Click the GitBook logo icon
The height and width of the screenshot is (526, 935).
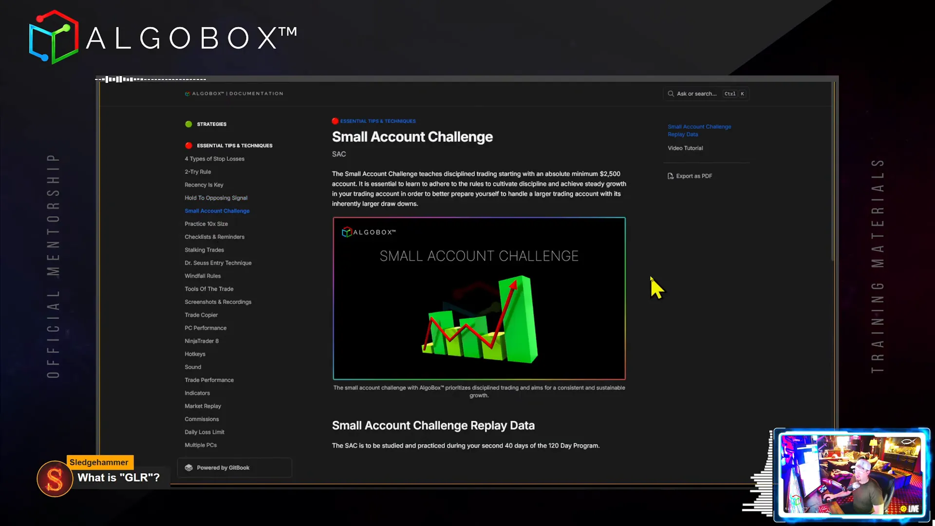pyautogui.click(x=188, y=468)
